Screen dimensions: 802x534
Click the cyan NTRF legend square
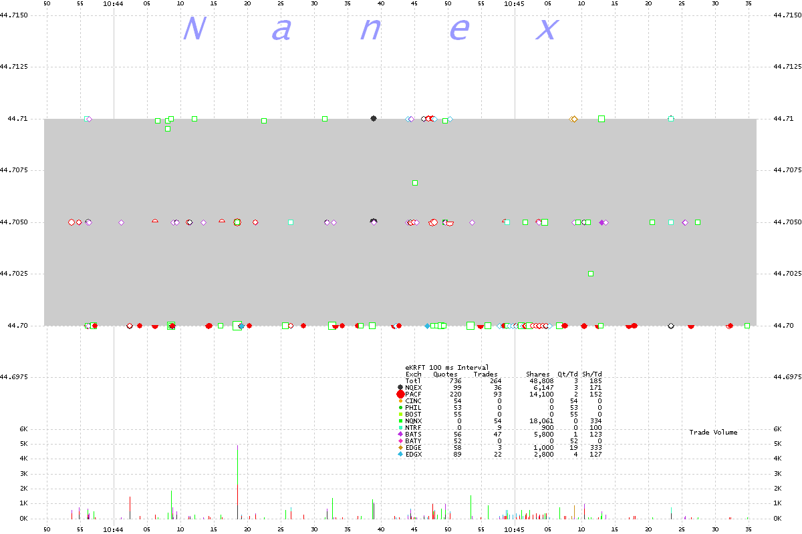(400, 427)
